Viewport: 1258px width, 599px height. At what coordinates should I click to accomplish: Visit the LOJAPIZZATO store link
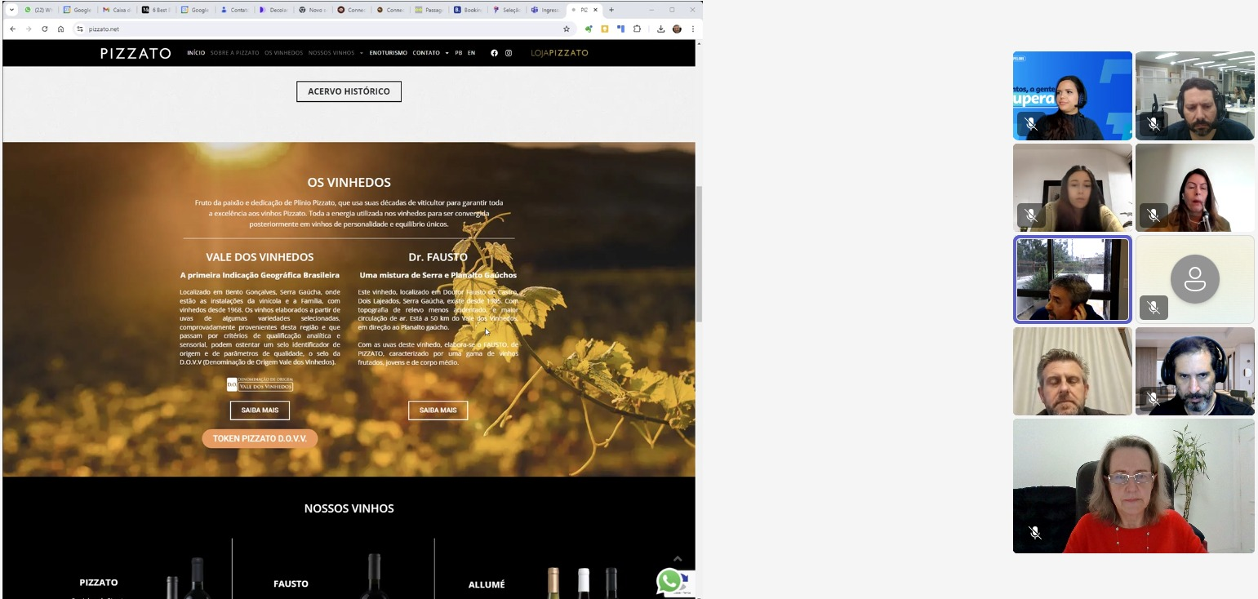tap(559, 53)
